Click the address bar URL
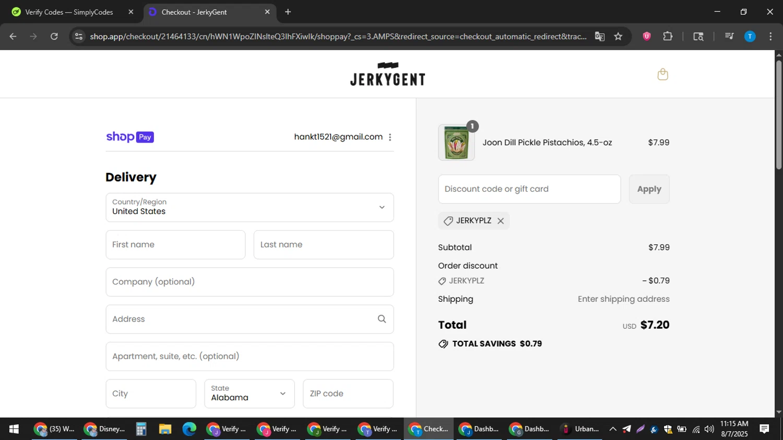The height and width of the screenshot is (440, 783). click(x=338, y=37)
